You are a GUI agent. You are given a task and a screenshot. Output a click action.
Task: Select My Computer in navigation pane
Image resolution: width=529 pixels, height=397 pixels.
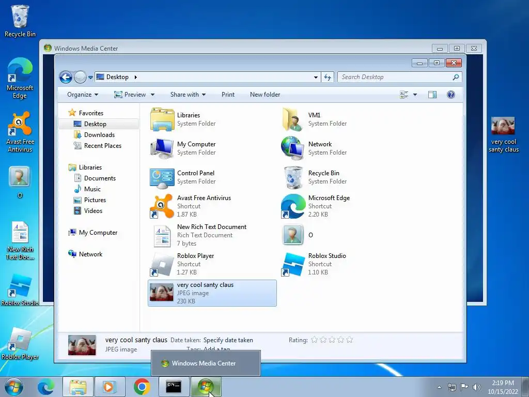(98, 233)
